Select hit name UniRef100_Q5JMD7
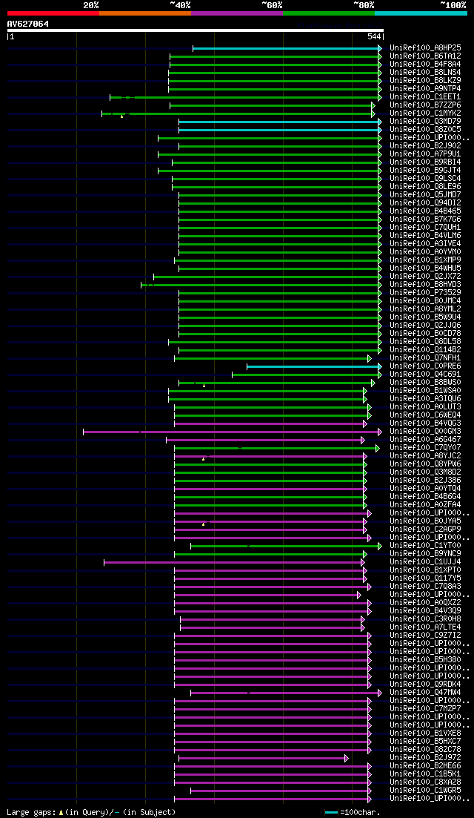 [x=425, y=194]
